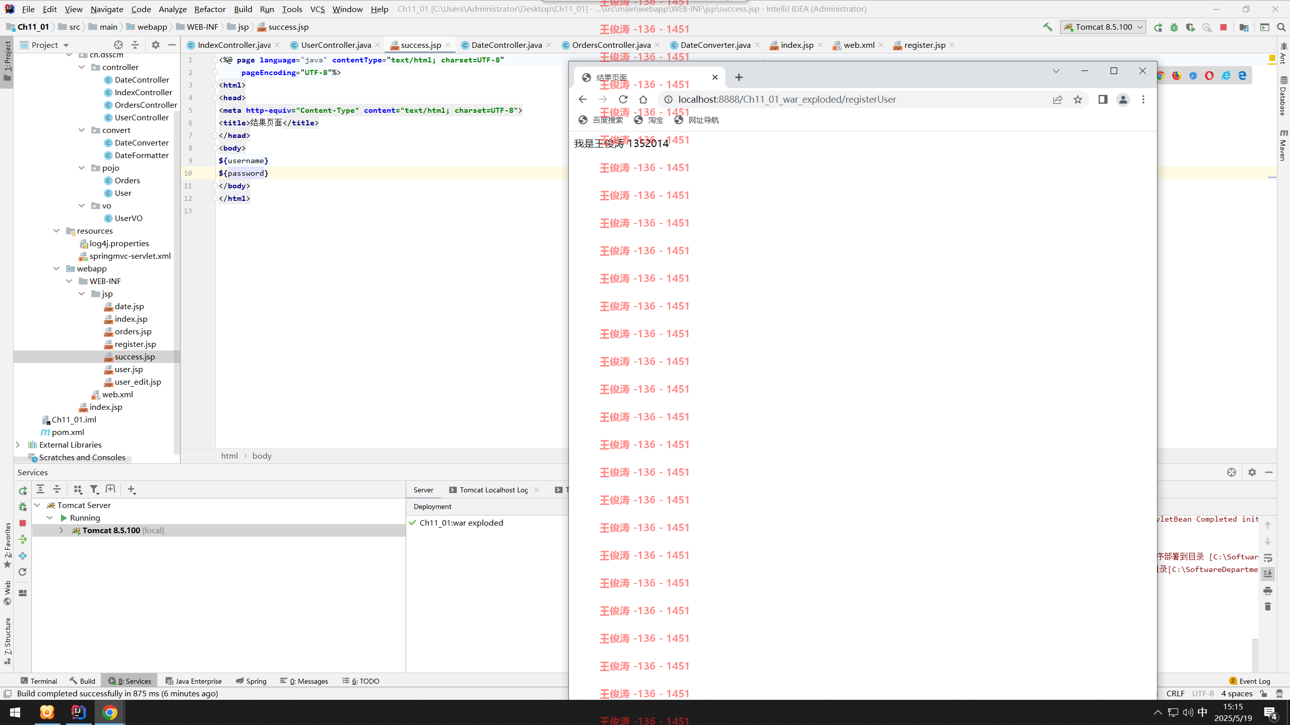Click the Chrome address bar URL
This screenshot has height=725, width=1290.
pyautogui.click(x=787, y=100)
